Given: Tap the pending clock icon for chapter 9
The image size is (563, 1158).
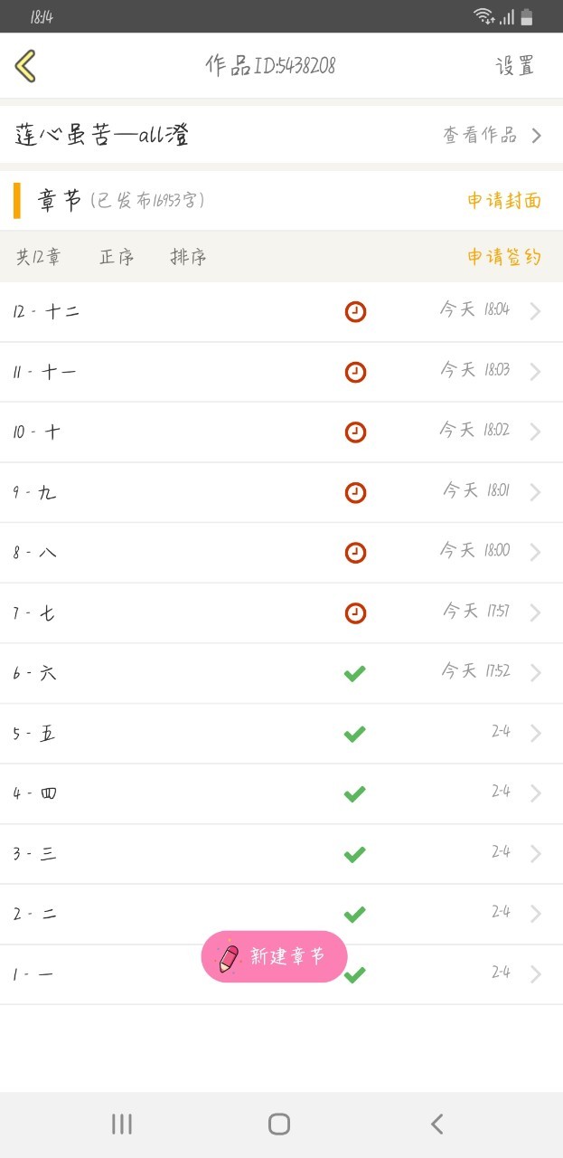Looking at the screenshot, I should tap(355, 492).
